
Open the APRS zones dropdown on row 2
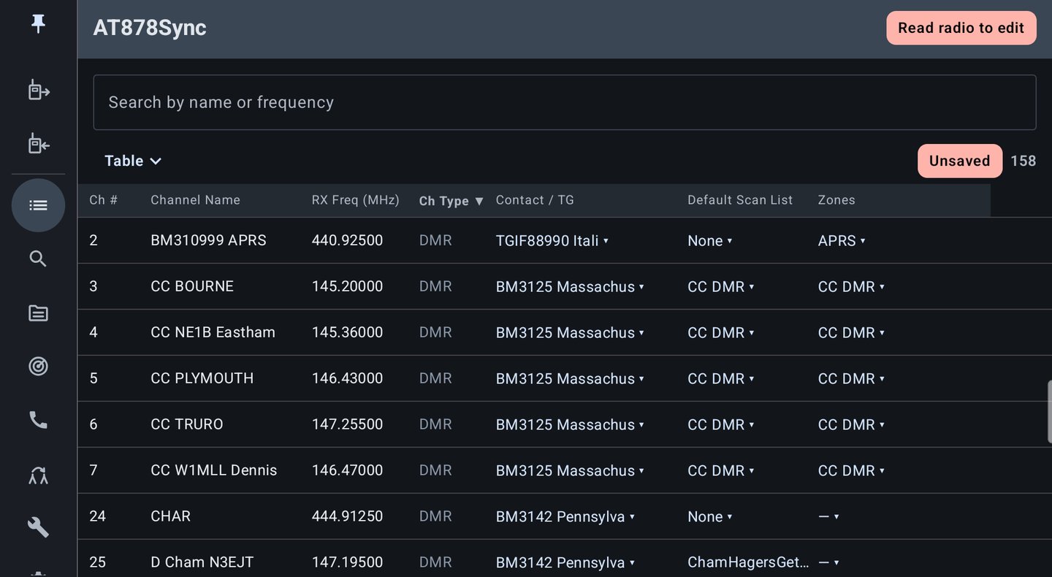[842, 241]
